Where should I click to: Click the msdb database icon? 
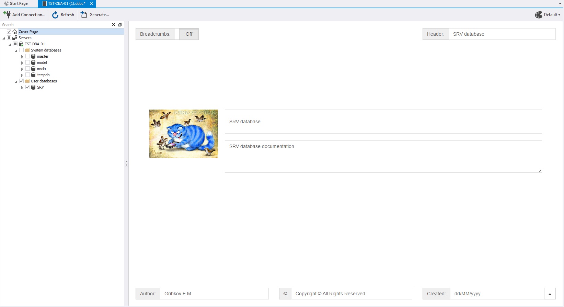[33, 69]
